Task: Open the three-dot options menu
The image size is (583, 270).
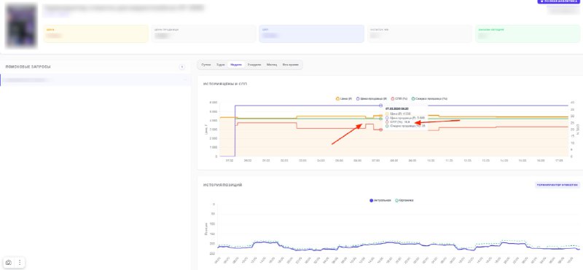Action: pos(20,262)
